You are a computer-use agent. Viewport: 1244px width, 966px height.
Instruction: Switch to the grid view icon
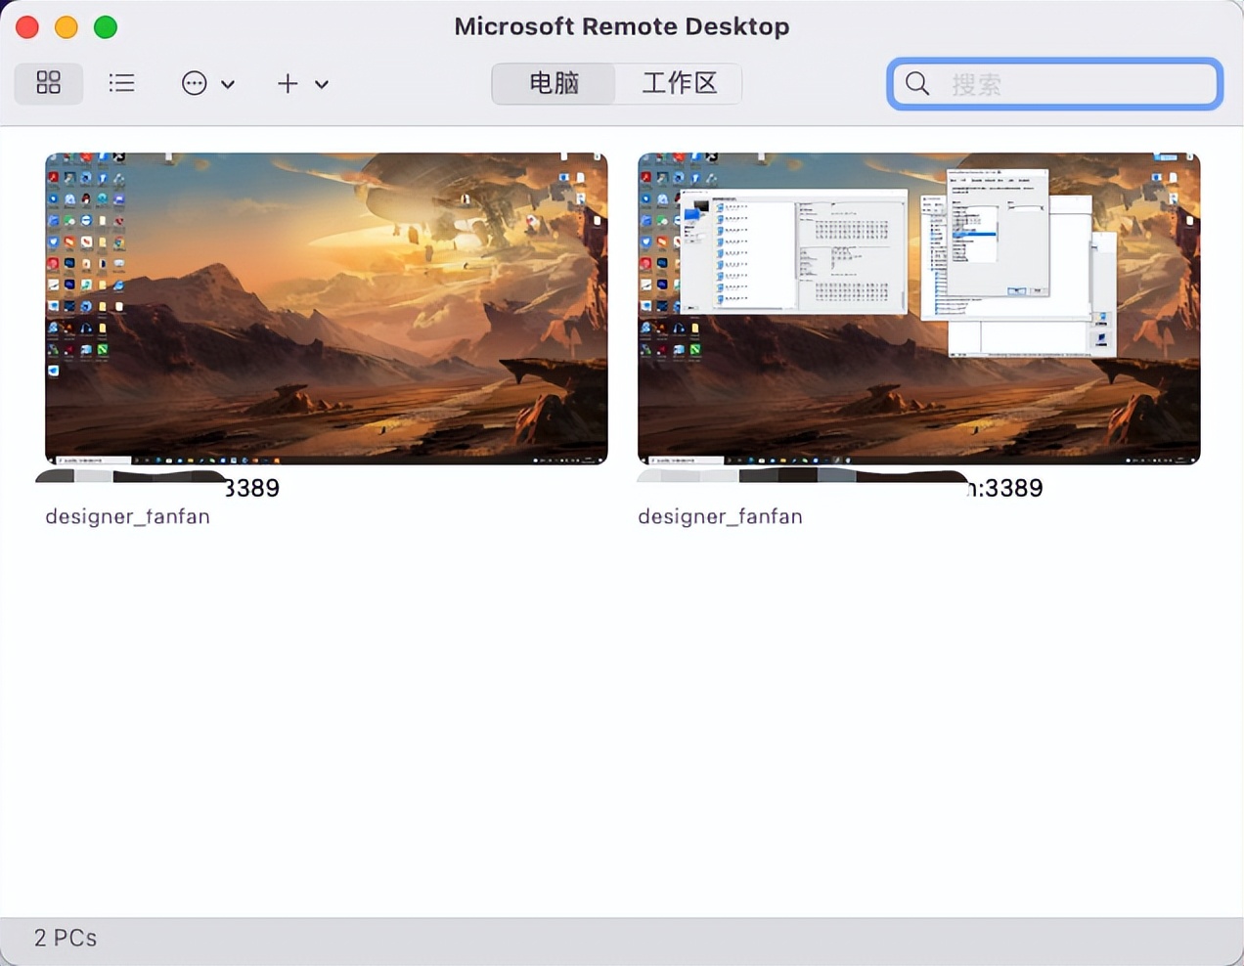48,83
